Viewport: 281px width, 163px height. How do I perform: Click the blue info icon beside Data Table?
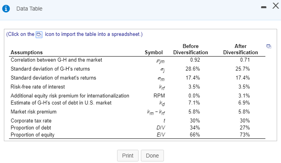(x=6, y=9)
